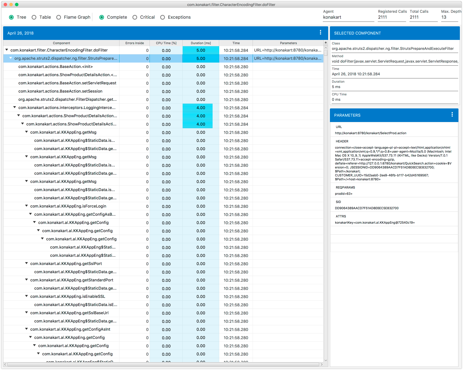This screenshot has height=370, width=463.
Task: Click the vertical scrollbar of the call tree
Action: click(326, 53)
